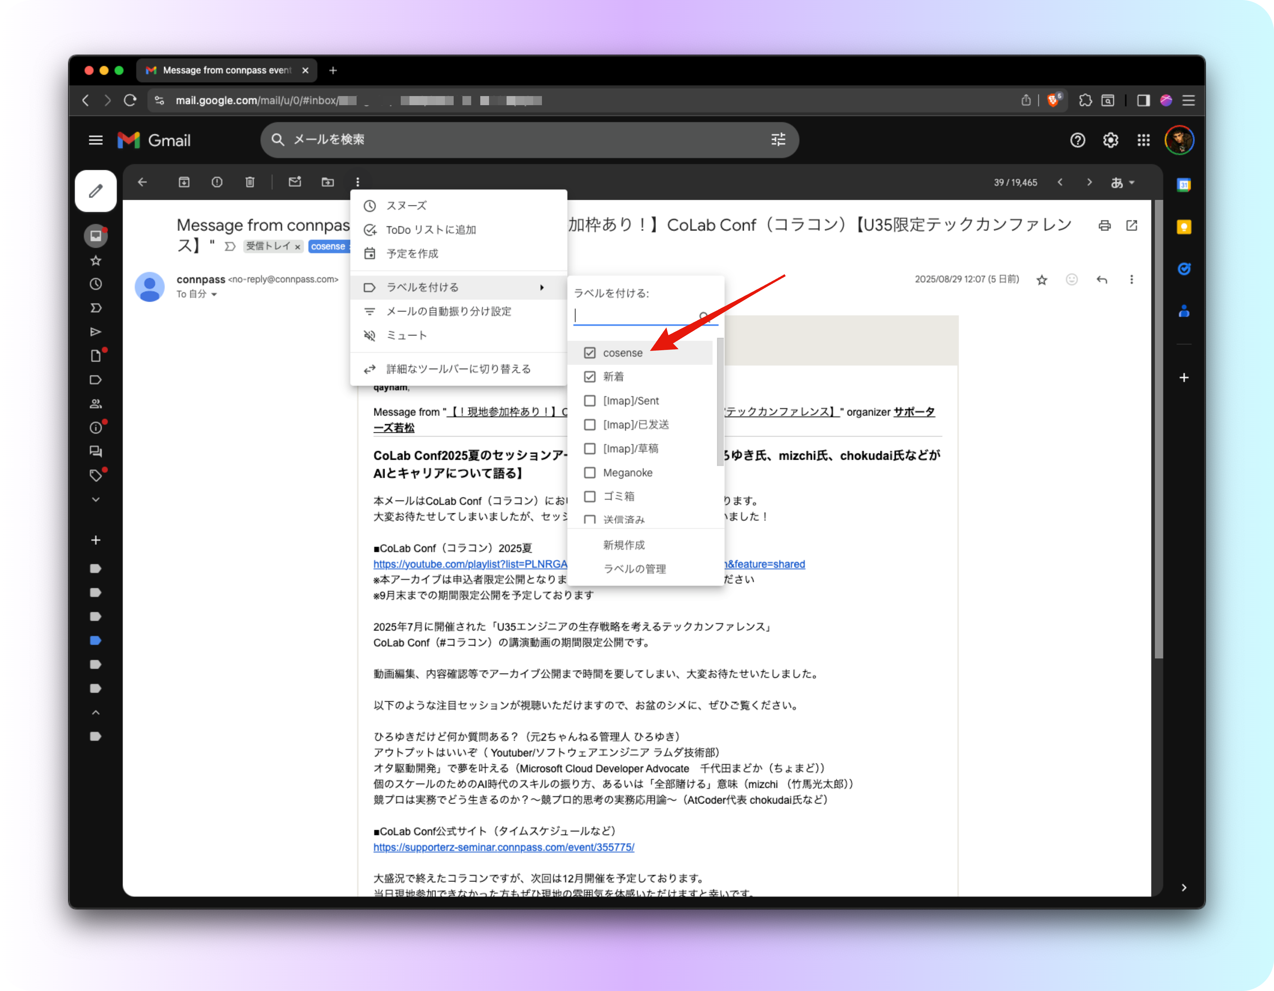Toggle the toolbar's three-dot More menu
The height and width of the screenshot is (991, 1274).
tap(358, 182)
